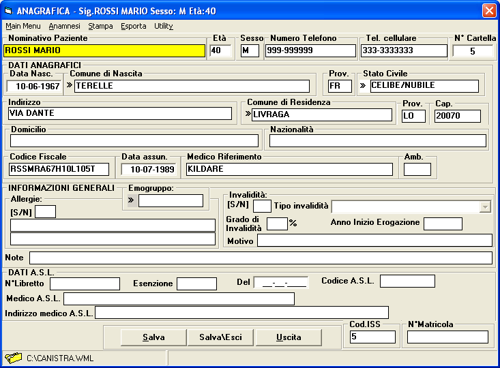500x368 pixels.
Task: Open the Stampa menu
Action: (x=100, y=26)
